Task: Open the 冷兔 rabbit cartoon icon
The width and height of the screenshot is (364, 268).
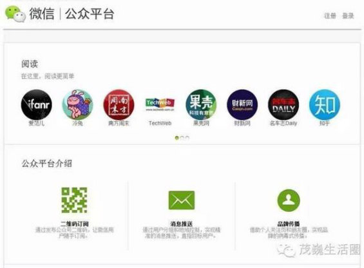Action: (x=77, y=104)
